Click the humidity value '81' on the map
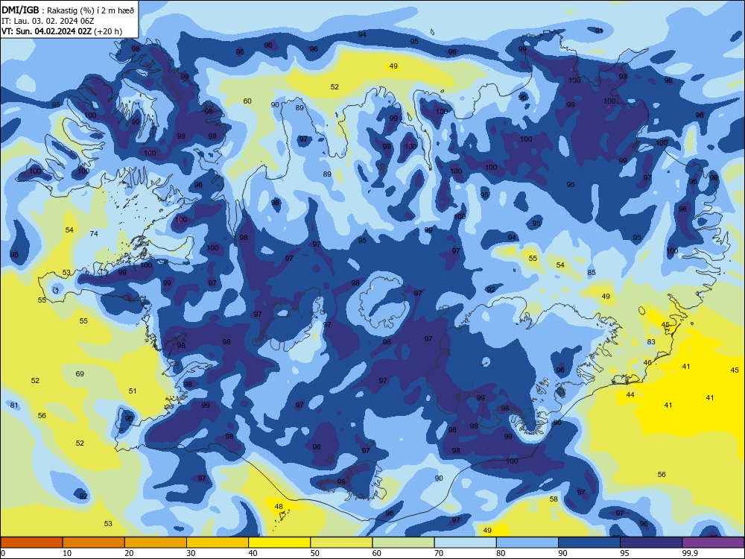 click(x=14, y=405)
